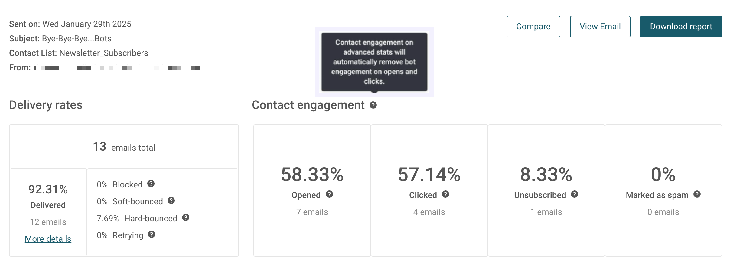The height and width of the screenshot is (265, 730).
Task: Click the help icon beside Clicked
Action: [445, 194]
